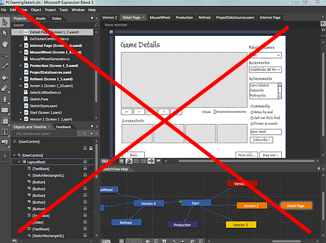326x243 pixels.
Task: Expand Internal Page (Screen 1_6.xaml) node
Action: (x=21, y=45)
